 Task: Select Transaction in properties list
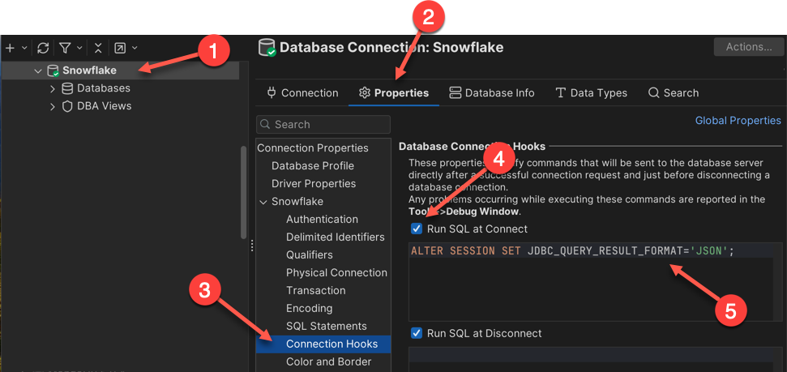coord(316,291)
